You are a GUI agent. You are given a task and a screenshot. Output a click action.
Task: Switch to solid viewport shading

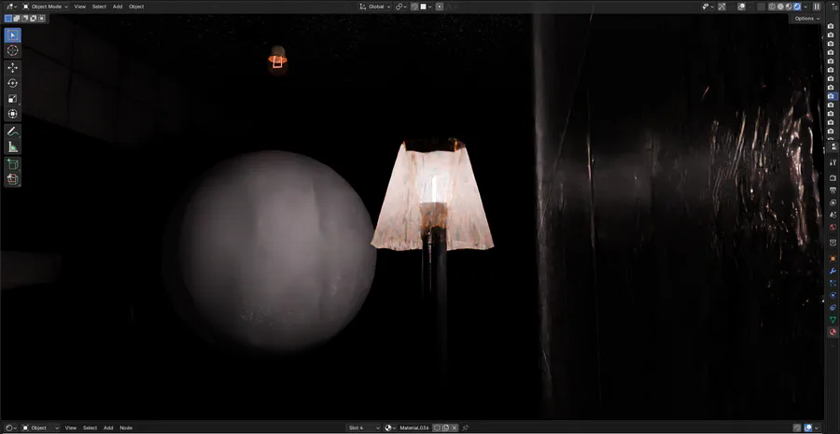tap(780, 7)
